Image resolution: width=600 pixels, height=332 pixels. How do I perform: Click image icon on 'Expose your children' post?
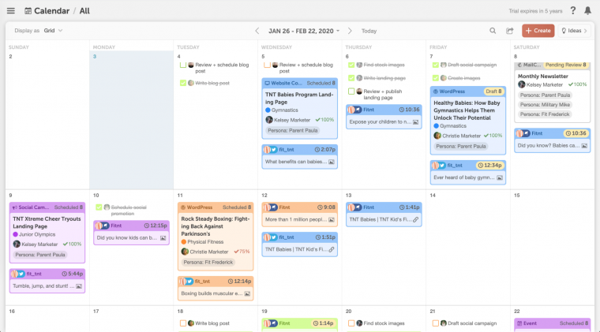coord(415,122)
